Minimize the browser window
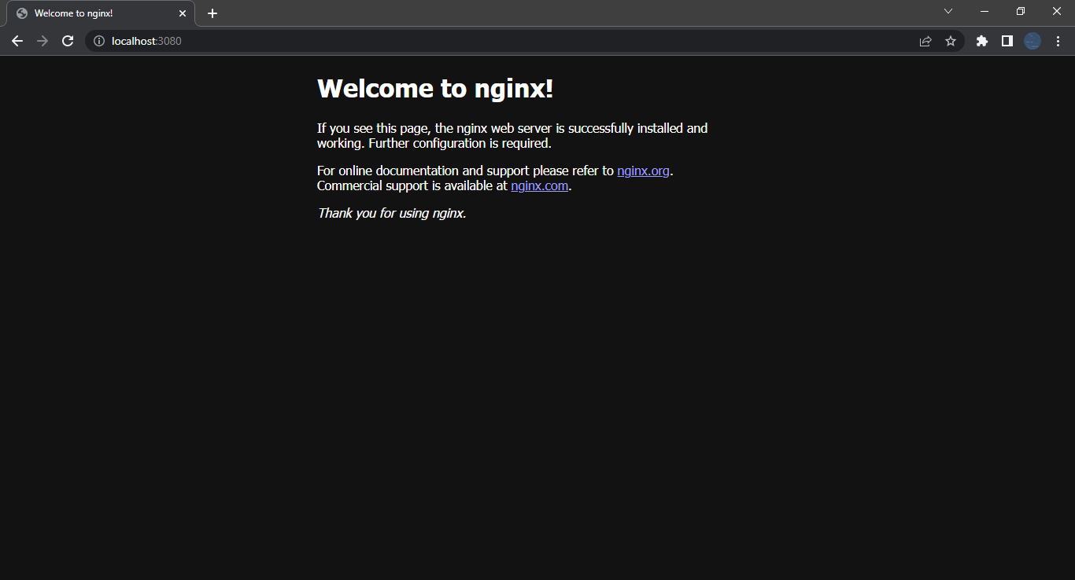The height and width of the screenshot is (580, 1075). tap(984, 11)
